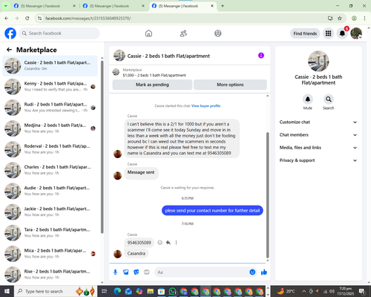
Task: Open the Friends icon in top navigation
Action: click(183, 33)
